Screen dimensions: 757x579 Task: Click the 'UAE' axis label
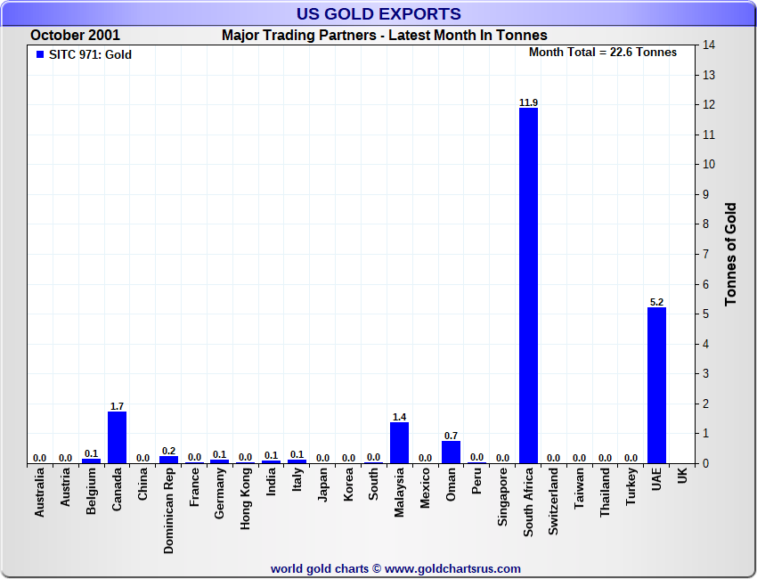tap(656, 479)
